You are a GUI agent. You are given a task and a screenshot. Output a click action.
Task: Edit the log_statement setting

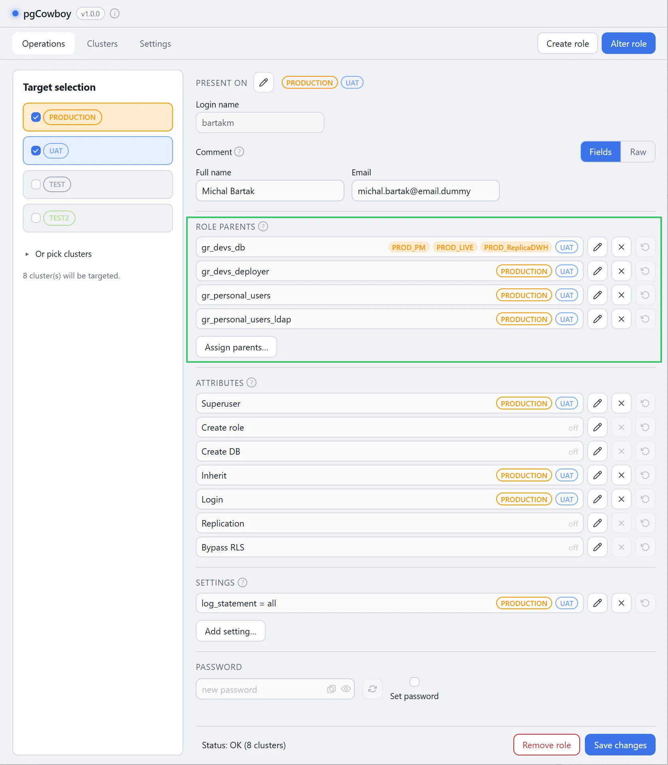click(597, 603)
